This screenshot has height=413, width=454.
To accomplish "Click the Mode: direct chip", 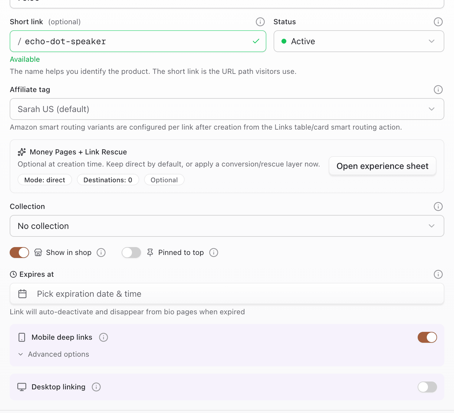I will pyautogui.click(x=45, y=180).
